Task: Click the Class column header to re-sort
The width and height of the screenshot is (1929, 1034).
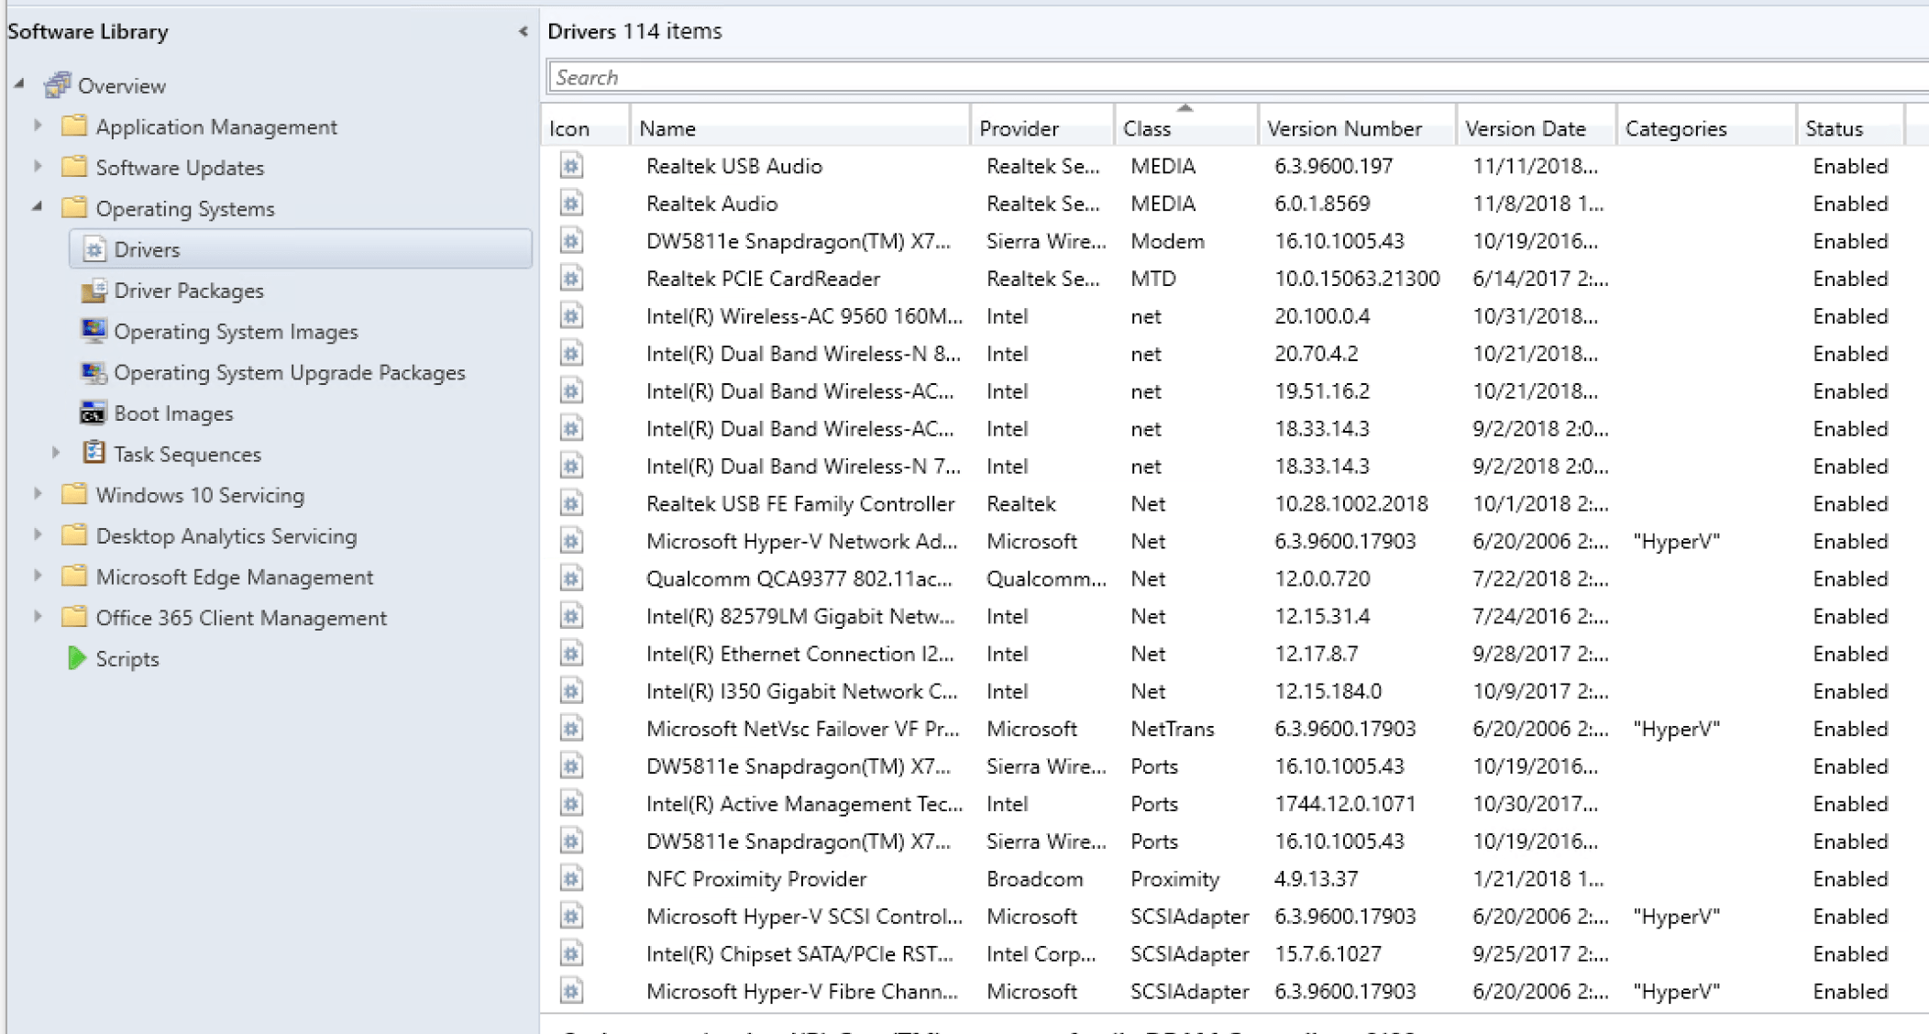Action: (1146, 127)
